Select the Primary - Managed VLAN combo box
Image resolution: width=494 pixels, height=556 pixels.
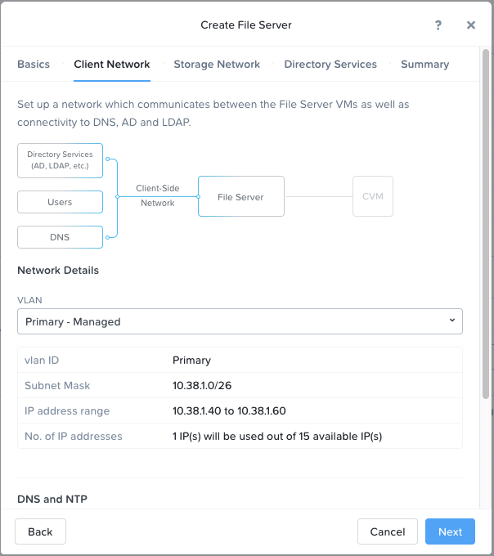[x=240, y=321]
